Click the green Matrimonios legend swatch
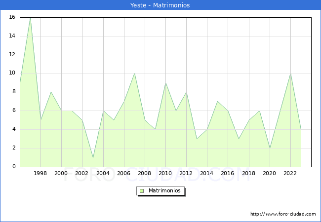 tap(141, 190)
